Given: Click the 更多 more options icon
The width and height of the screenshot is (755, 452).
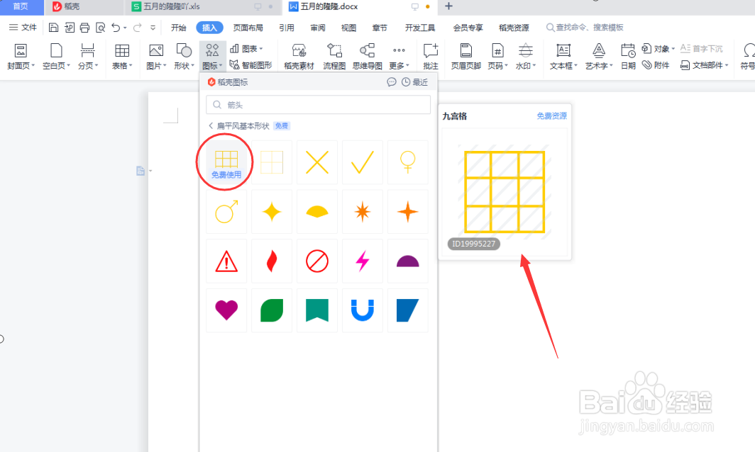Looking at the screenshot, I should [x=399, y=50].
